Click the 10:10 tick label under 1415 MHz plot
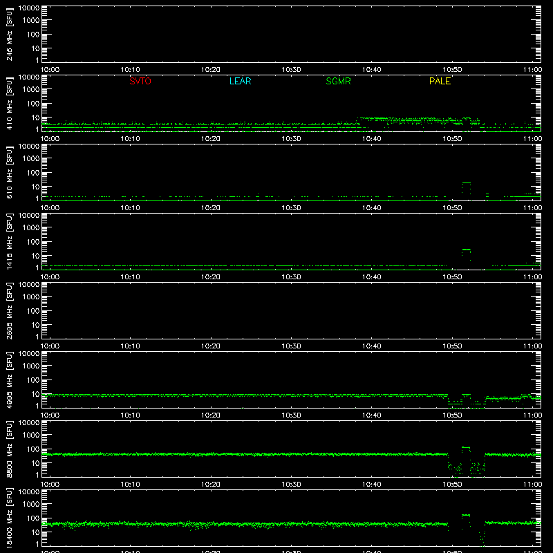Image resolution: width=553 pixels, height=553 pixels. tap(130, 277)
